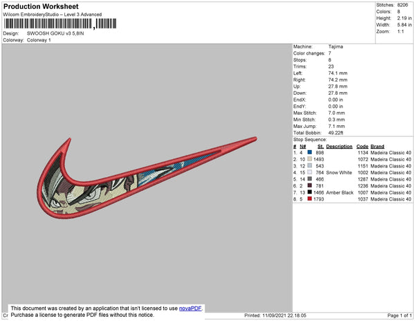
Task: Click the Machine value 'Tajima'
Action: click(x=335, y=46)
